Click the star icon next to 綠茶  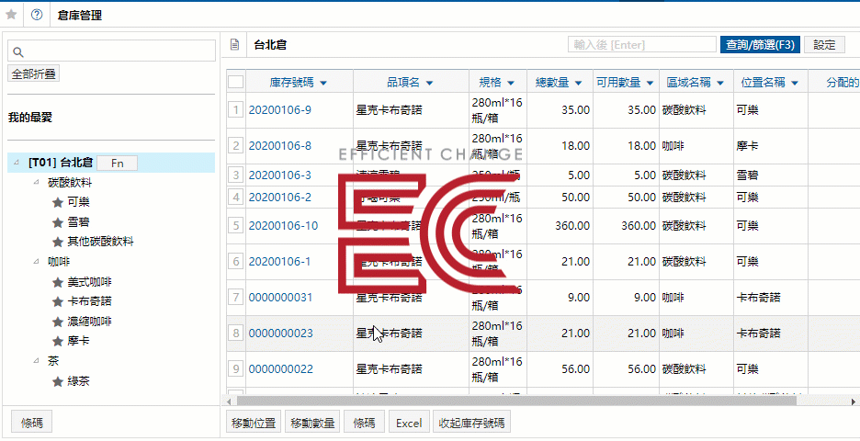pos(57,382)
